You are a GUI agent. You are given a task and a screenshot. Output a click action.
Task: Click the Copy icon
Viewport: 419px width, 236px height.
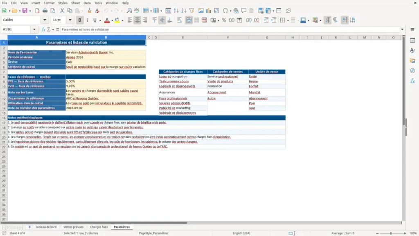(70, 11)
